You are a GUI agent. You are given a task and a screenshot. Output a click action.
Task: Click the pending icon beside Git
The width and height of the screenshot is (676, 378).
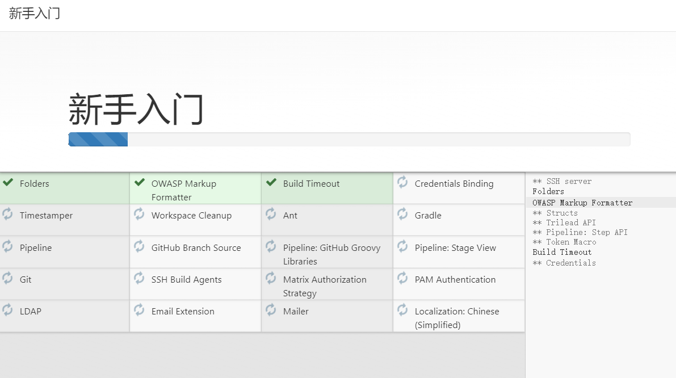click(x=8, y=278)
